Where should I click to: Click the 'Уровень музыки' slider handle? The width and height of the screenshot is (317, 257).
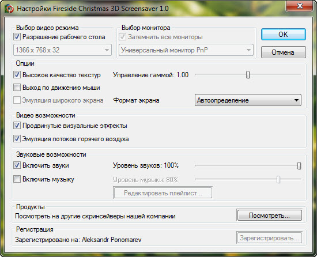click(x=278, y=179)
